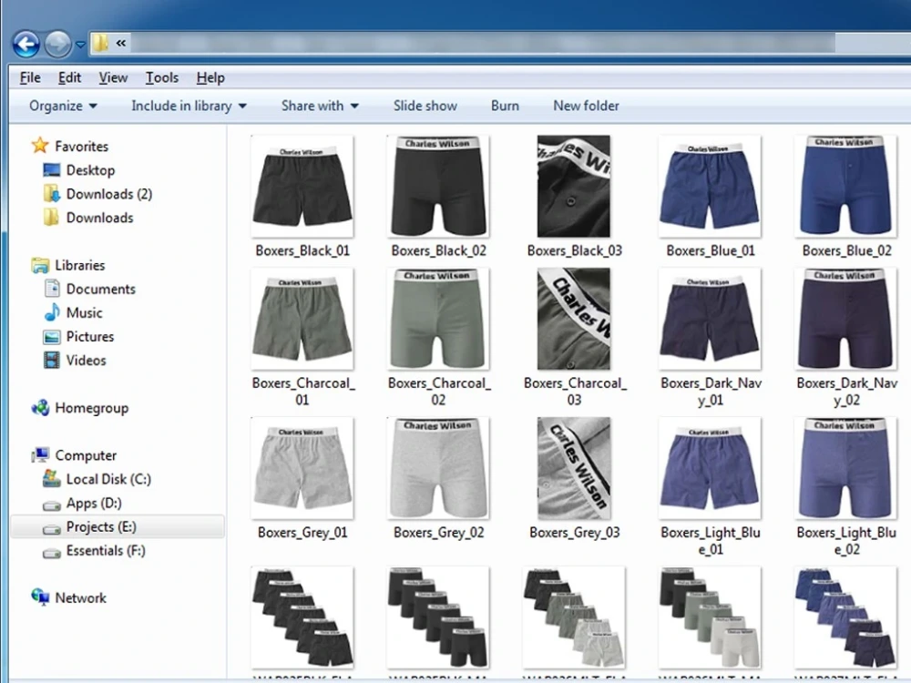This screenshot has height=683, width=911.
Task: Select the Boxers_Light_Blue_01 thumbnail
Action: click(710, 467)
